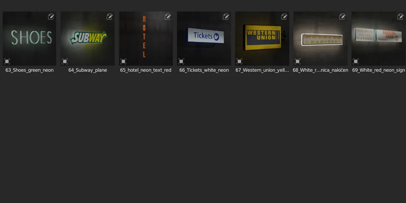Select the 67_Western_union name text
406x203 pixels.
[262, 70]
